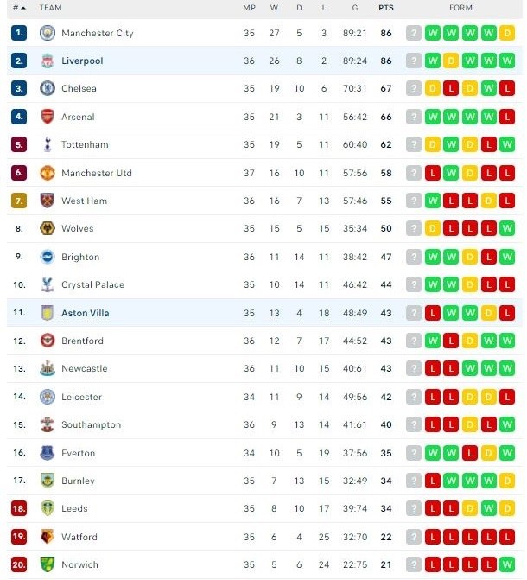Click the Liverpool club crest icon

[x=47, y=61]
